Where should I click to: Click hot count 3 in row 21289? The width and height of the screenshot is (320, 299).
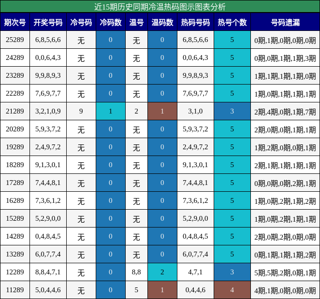(232, 111)
